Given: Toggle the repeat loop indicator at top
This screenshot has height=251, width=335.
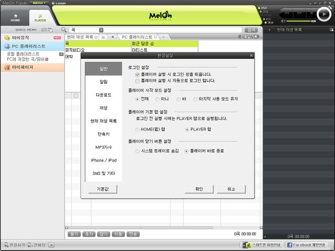Looking at the screenshot, I should (x=263, y=8).
